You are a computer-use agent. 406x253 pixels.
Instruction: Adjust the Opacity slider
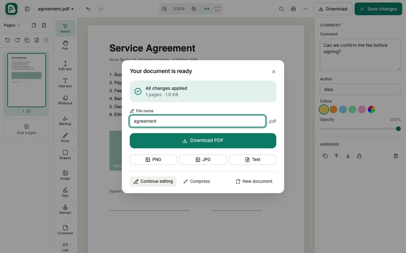[360, 129]
